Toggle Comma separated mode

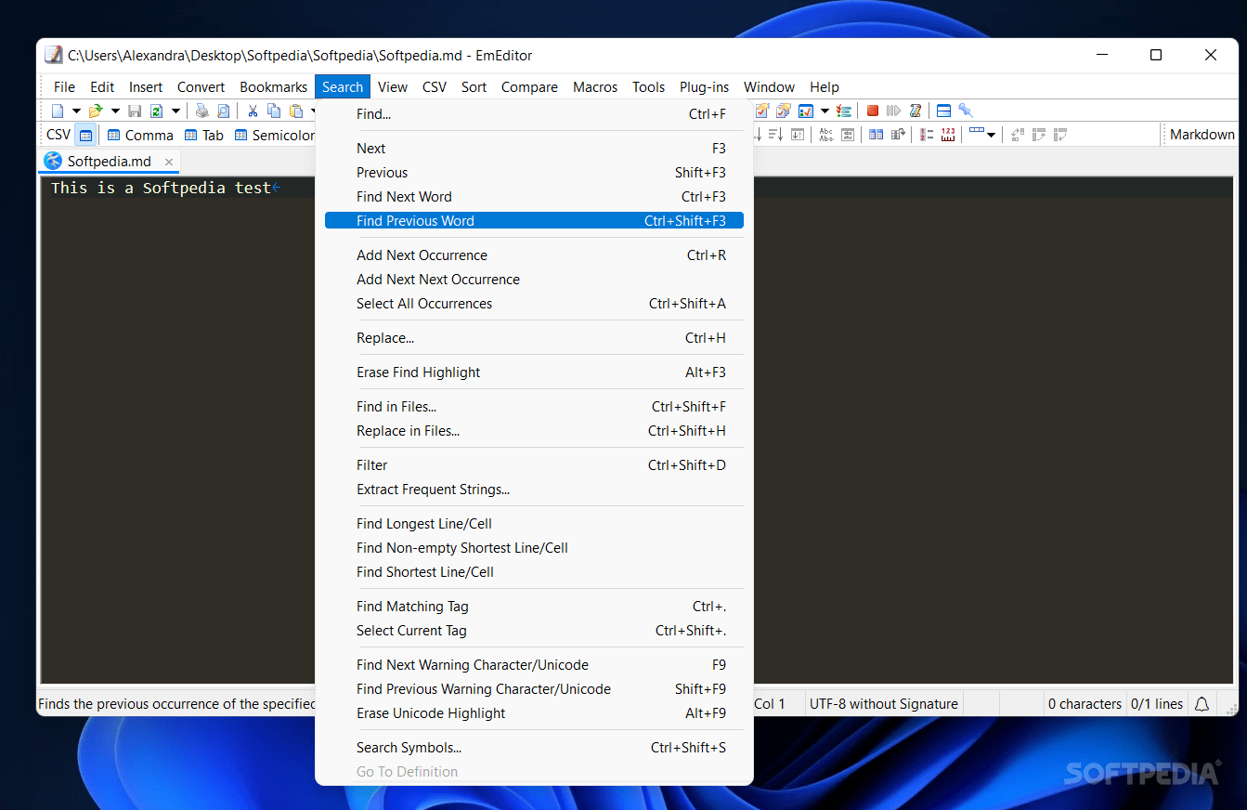(x=140, y=135)
